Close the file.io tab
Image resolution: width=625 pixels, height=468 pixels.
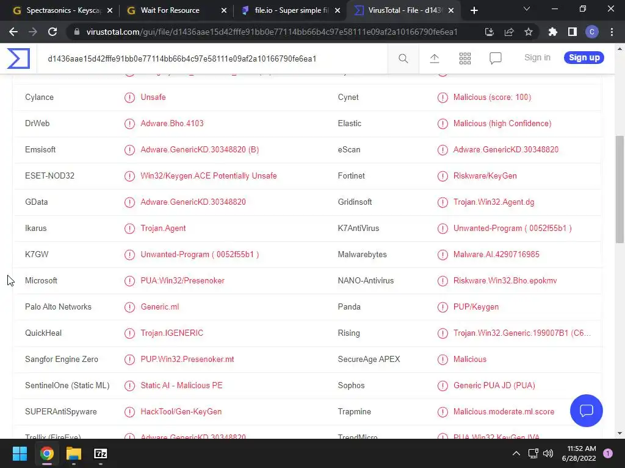pos(338,10)
